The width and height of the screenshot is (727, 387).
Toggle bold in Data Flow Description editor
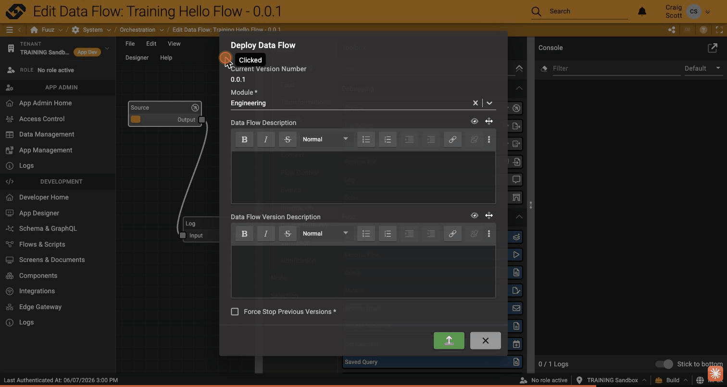pyautogui.click(x=244, y=139)
